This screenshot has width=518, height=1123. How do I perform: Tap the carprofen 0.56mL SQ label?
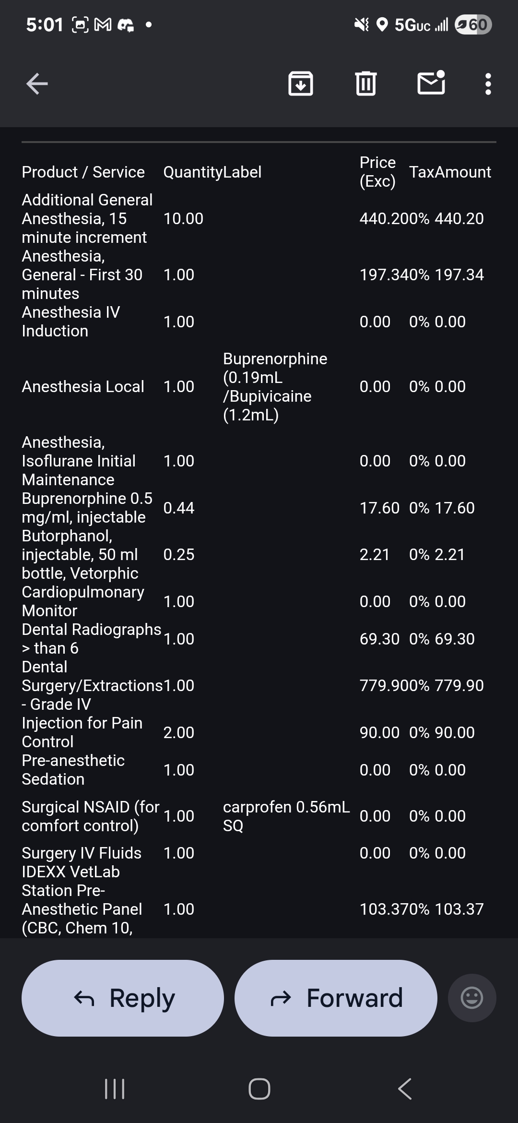tap(286, 816)
